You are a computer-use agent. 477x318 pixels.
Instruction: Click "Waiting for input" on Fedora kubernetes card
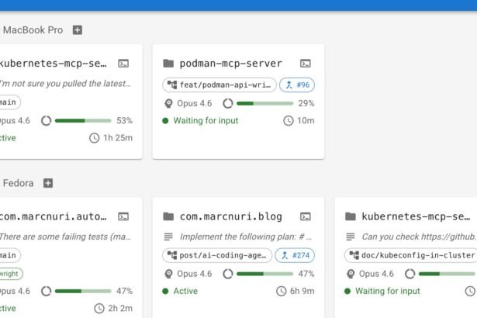pyautogui.click(x=388, y=291)
